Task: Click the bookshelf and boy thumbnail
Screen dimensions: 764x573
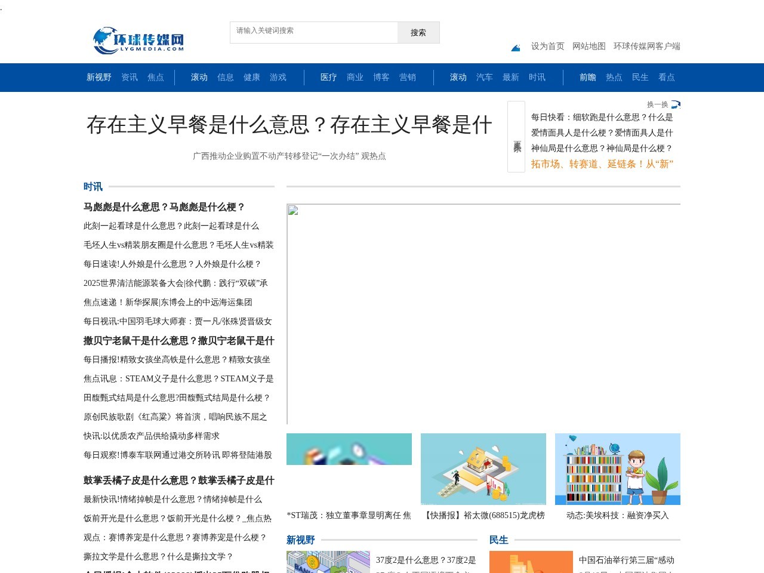Action: tap(618, 469)
